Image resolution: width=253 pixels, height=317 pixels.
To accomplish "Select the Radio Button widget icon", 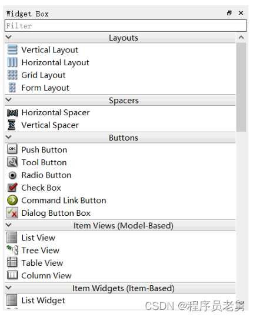I will (x=12, y=175).
